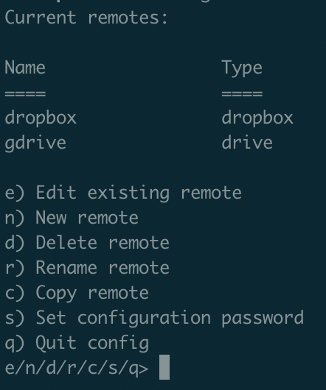Click the separator under Name column
The width and height of the screenshot is (326, 390).
pyautogui.click(x=25, y=93)
